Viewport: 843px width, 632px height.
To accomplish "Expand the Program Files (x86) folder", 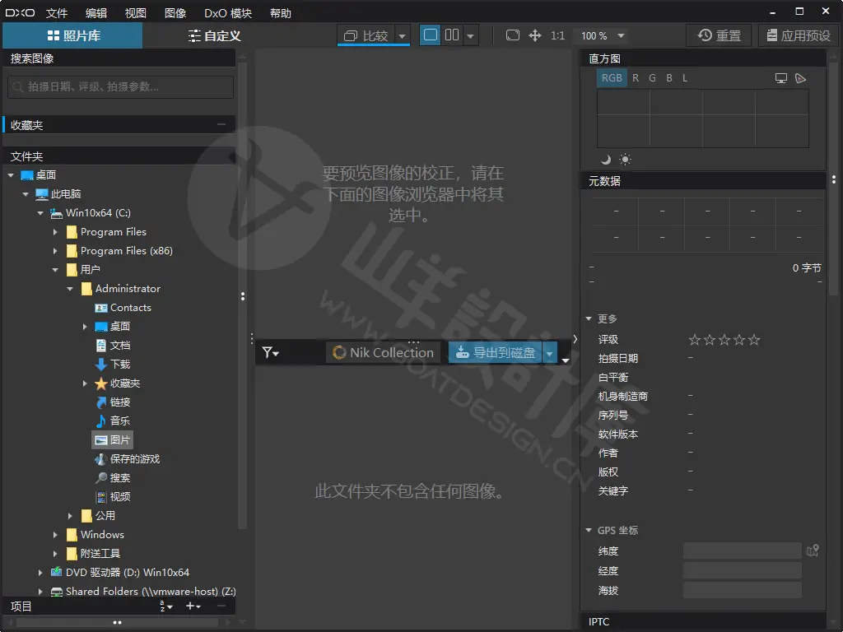I will pyautogui.click(x=55, y=251).
